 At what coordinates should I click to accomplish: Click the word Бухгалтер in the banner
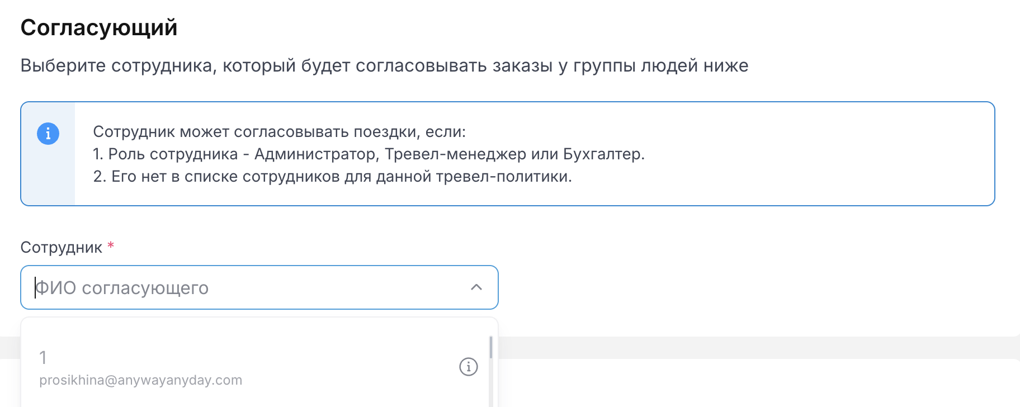(602, 154)
